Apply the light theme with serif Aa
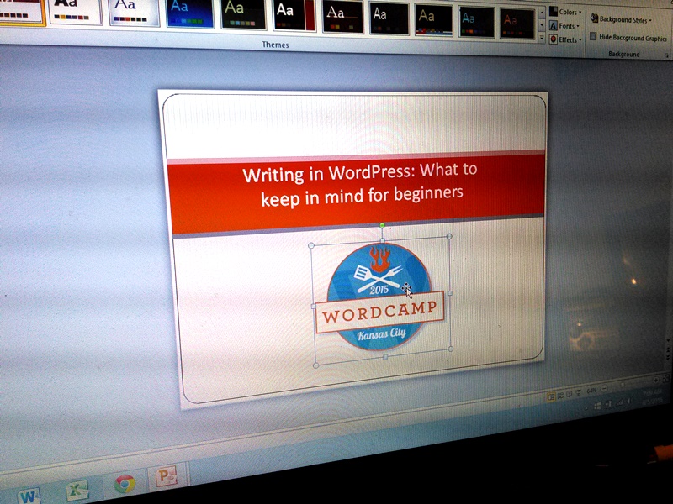673x504 pixels. click(135, 12)
